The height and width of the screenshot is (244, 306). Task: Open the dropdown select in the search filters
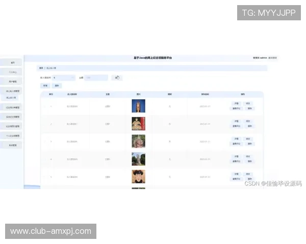coord(63,78)
